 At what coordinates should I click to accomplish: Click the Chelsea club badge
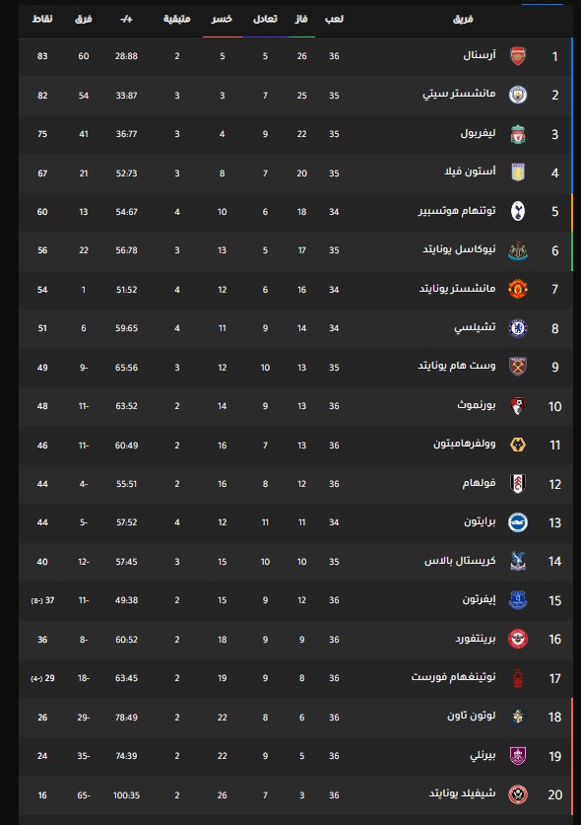(518, 328)
